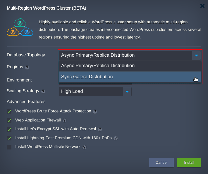
Task: Open help for Web Application Firewall
Action: coord(64,121)
